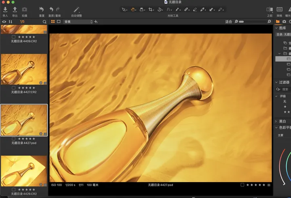Click the Export (导出) icon
291x198 pixels.
[x=15, y=9]
